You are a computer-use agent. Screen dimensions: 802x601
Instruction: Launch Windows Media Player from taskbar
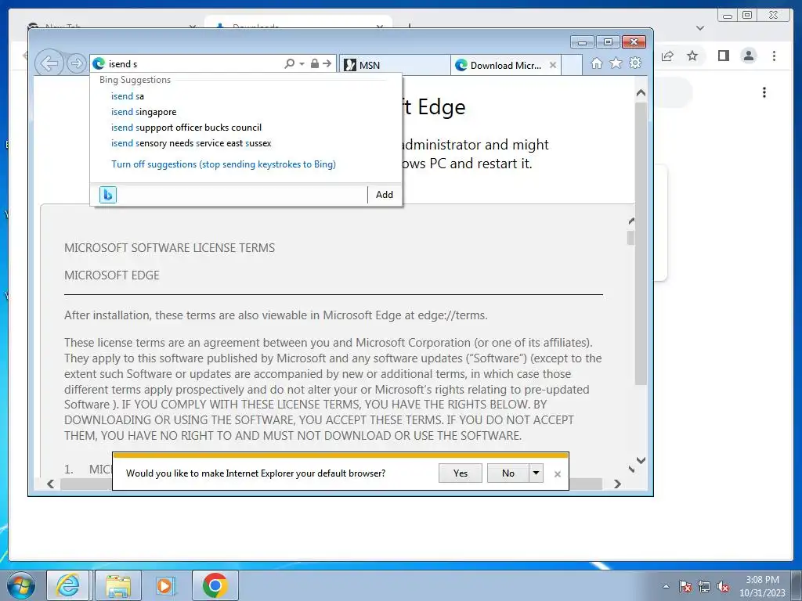(165, 585)
